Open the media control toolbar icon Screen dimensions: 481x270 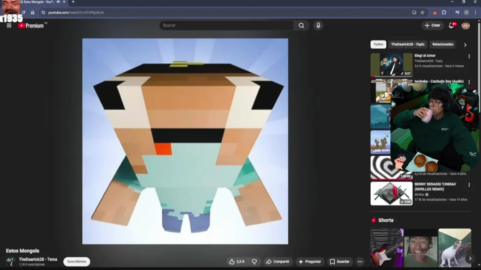pyautogui.click(x=457, y=12)
